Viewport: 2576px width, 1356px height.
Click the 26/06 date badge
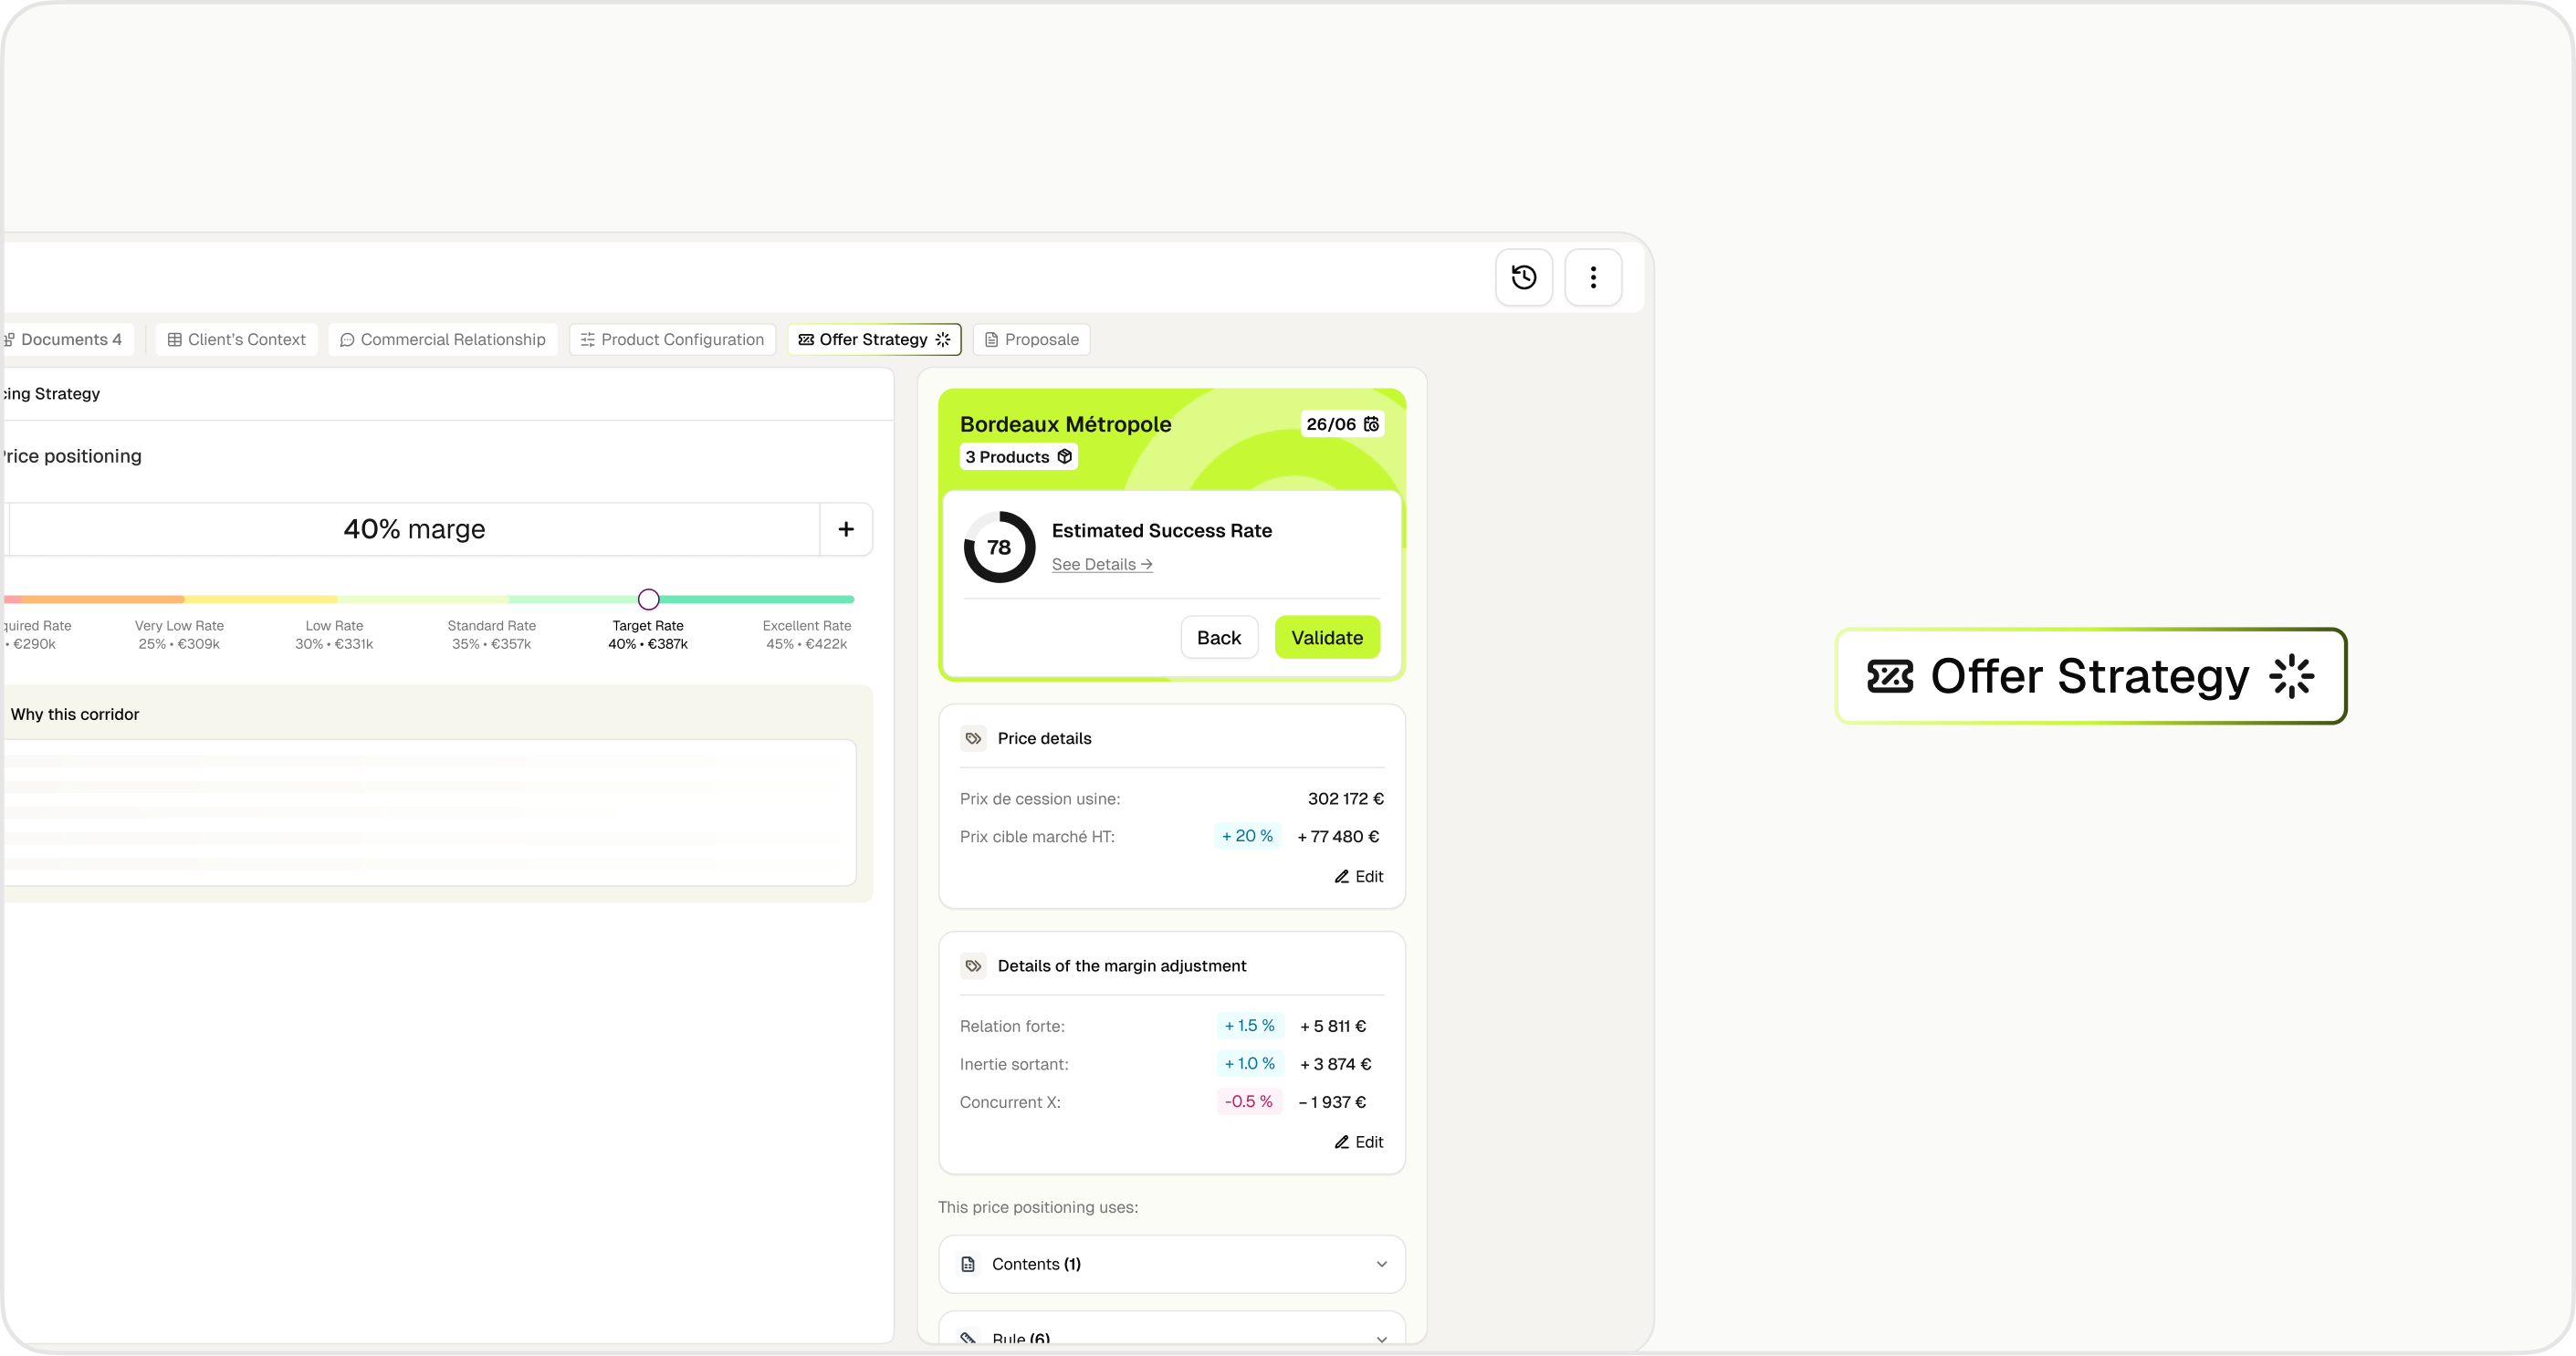[1342, 424]
